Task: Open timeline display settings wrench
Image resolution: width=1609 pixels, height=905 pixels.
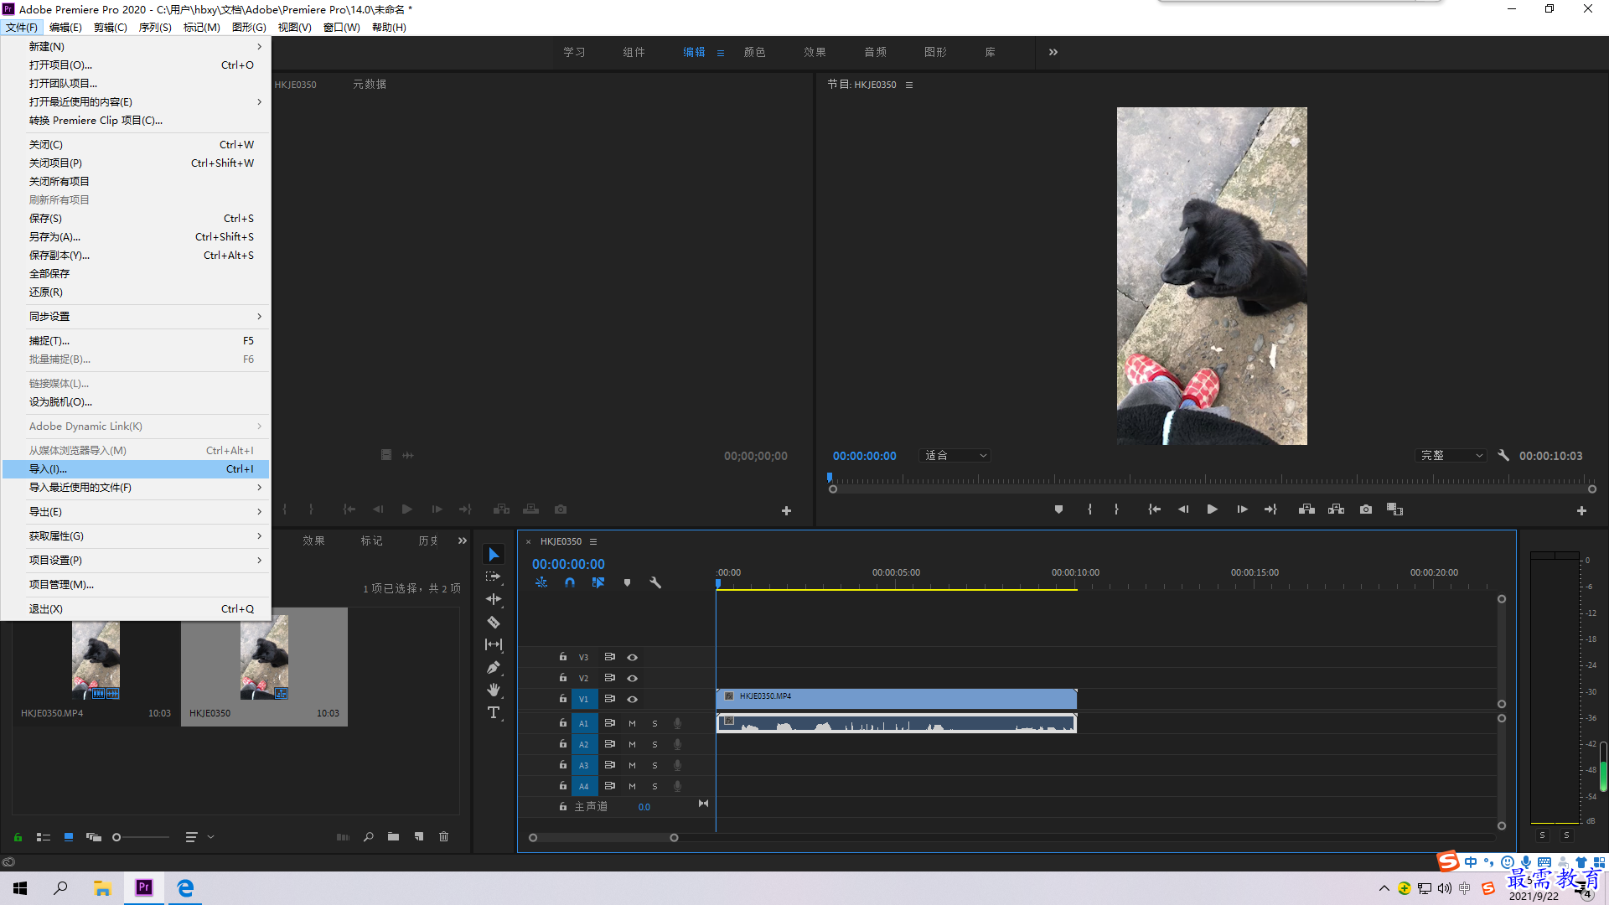Action: 655,582
